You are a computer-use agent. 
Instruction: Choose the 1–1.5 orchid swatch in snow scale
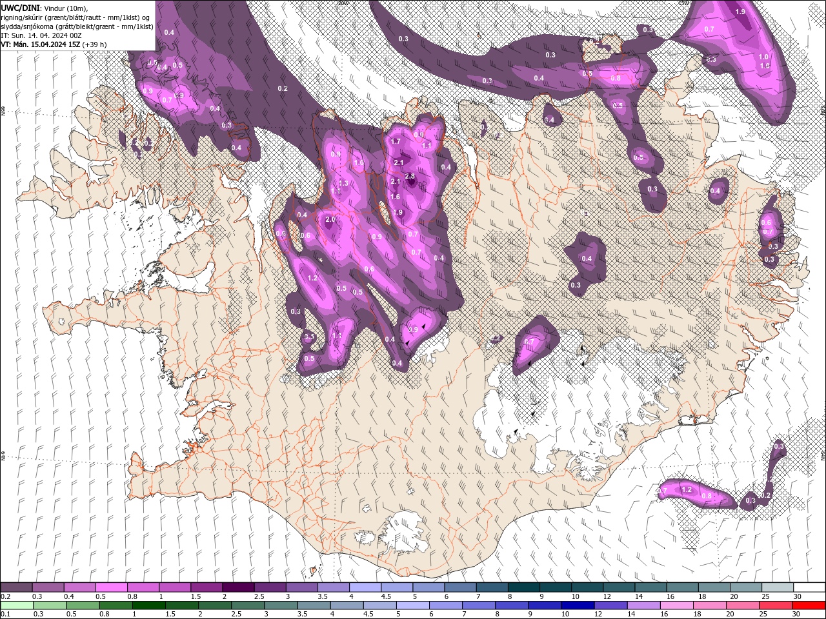click(x=175, y=587)
